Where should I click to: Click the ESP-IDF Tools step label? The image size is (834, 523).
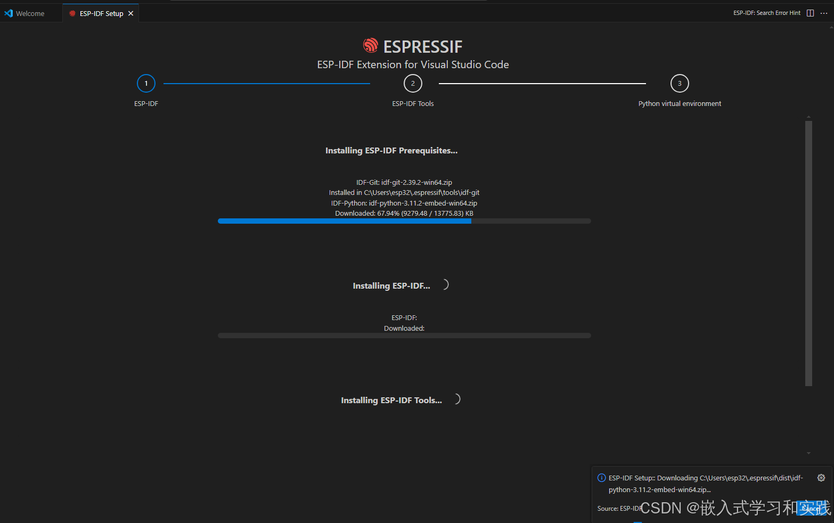tap(413, 104)
